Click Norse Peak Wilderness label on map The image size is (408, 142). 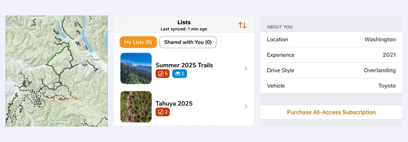click(60, 122)
